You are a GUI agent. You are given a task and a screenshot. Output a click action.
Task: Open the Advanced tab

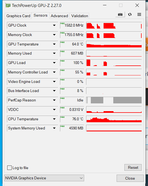[x=59, y=16]
